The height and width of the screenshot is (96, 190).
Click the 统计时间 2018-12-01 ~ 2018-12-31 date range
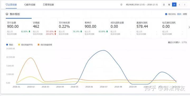click(142, 5)
